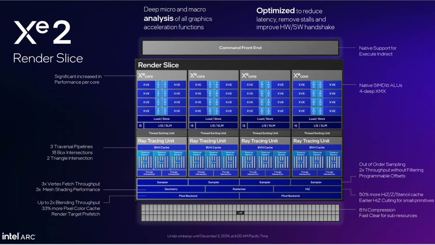Click the right Pixel Backend block
Screen dimensions: 435x245
(x=291, y=196)
